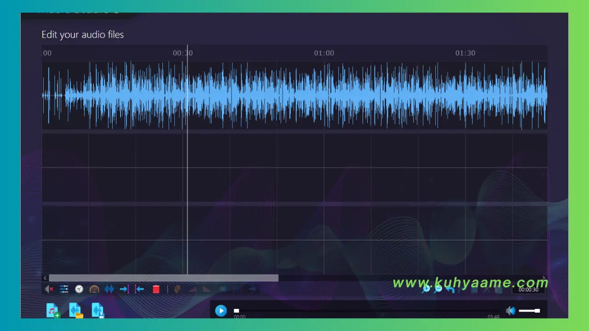The width and height of the screenshot is (589, 331).
Task: Click the dimmed ear icon
Action: point(177,289)
